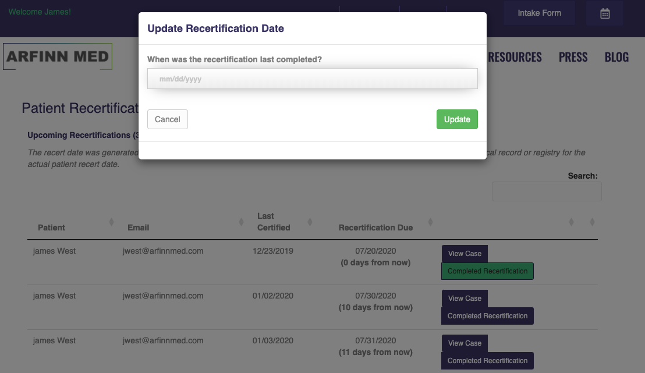645x373 pixels.
Task: Sort table by Patient column arrows
Action: click(111, 222)
